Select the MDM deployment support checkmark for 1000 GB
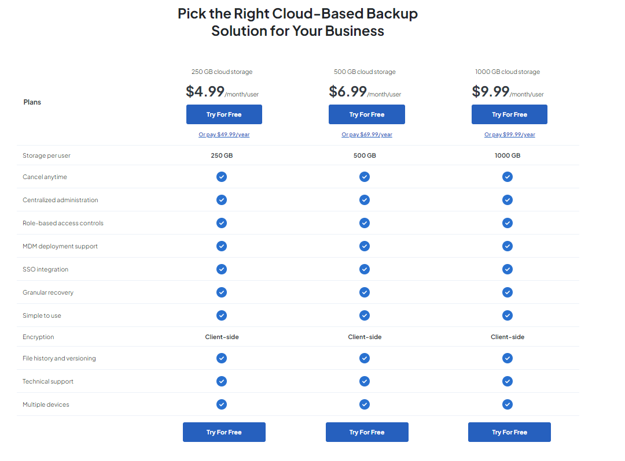The width and height of the screenshot is (625, 461). (508, 246)
